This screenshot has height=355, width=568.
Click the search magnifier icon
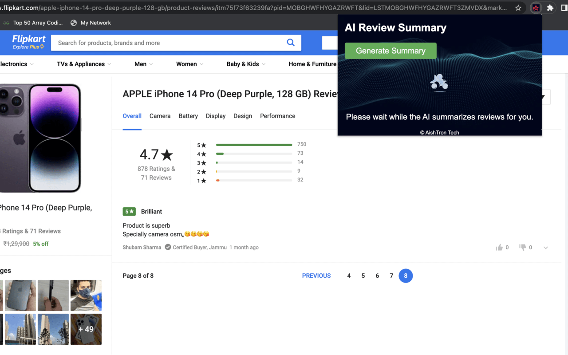pos(291,43)
